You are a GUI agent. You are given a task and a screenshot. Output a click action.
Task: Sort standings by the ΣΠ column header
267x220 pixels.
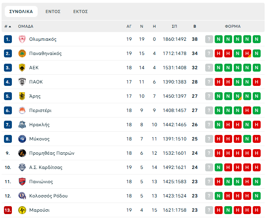pos(174,27)
